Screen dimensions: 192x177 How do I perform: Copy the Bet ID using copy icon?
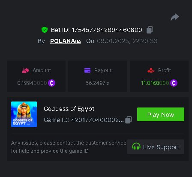150,30
